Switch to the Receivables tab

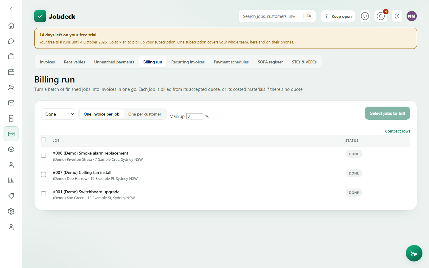point(74,62)
